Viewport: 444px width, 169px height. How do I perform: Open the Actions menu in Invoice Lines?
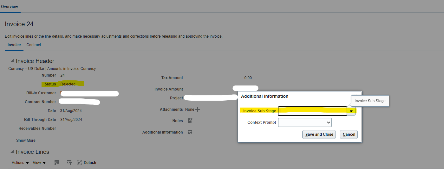20,163
